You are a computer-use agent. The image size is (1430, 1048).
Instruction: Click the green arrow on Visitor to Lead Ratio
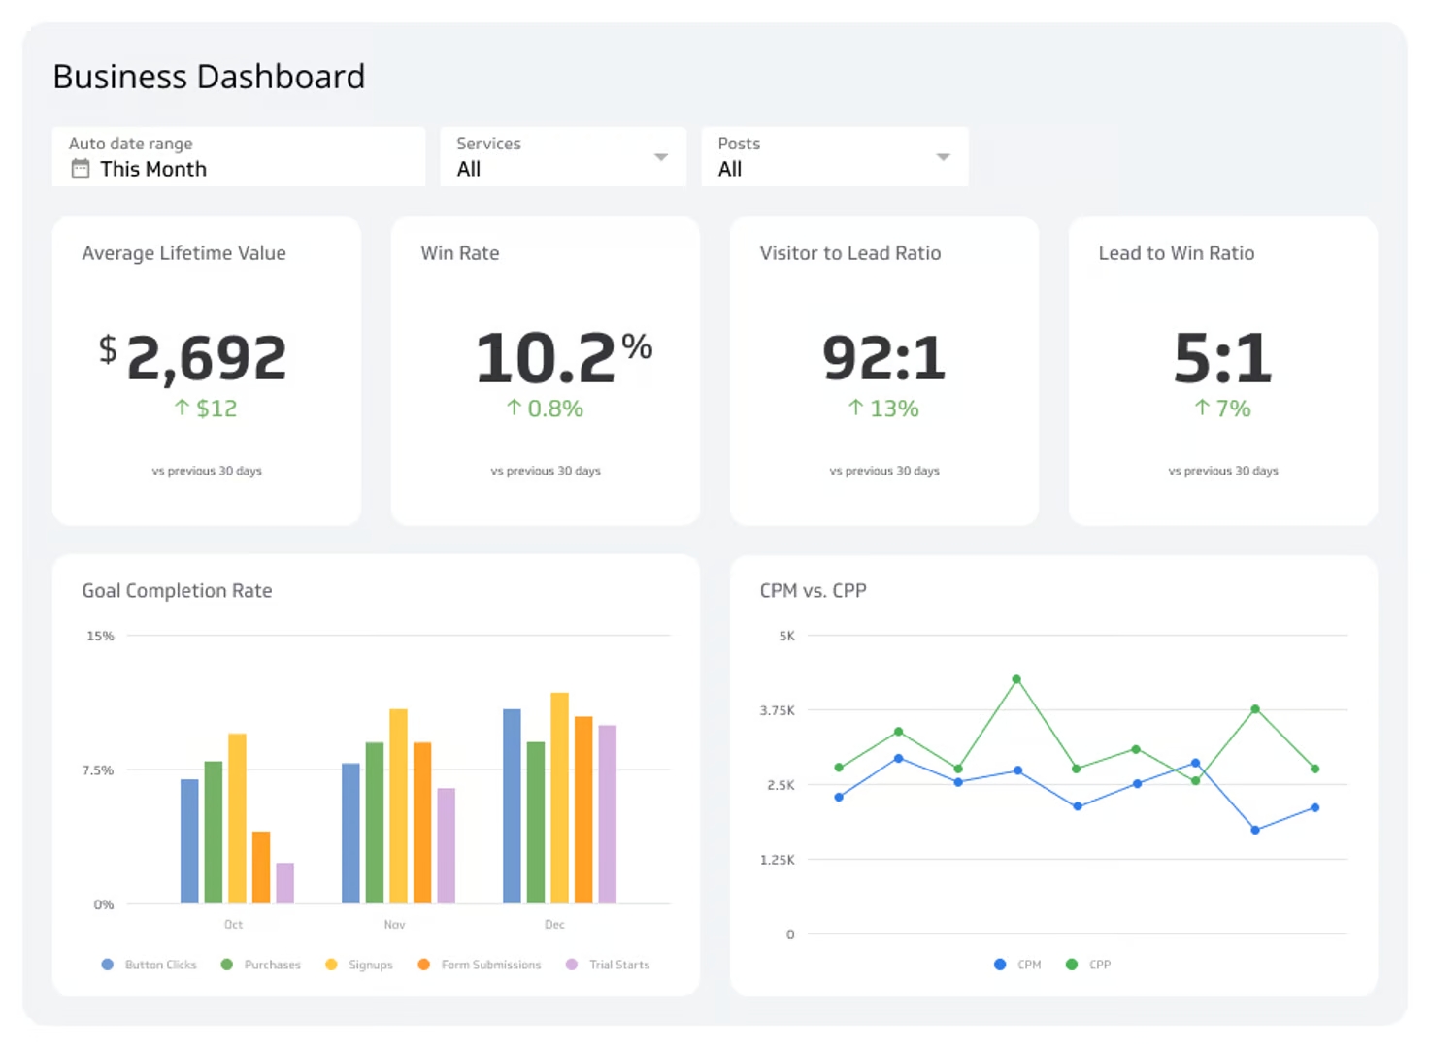tap(852, 409)
